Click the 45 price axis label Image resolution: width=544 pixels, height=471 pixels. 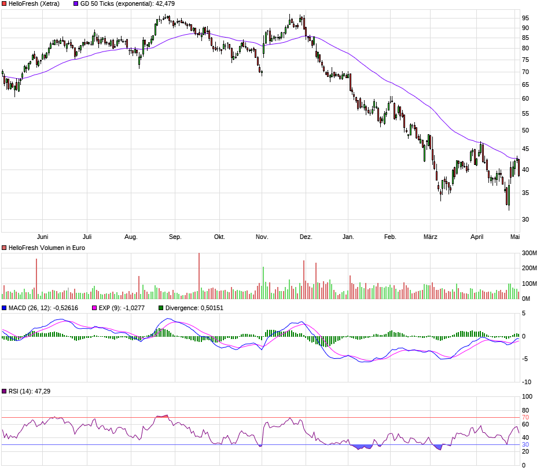tap(525, 149)
